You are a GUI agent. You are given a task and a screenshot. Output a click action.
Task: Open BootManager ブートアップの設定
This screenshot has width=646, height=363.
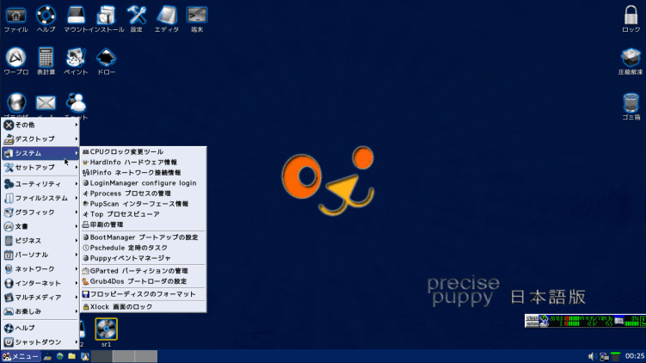pyautogui.click(x=144, y=237)
